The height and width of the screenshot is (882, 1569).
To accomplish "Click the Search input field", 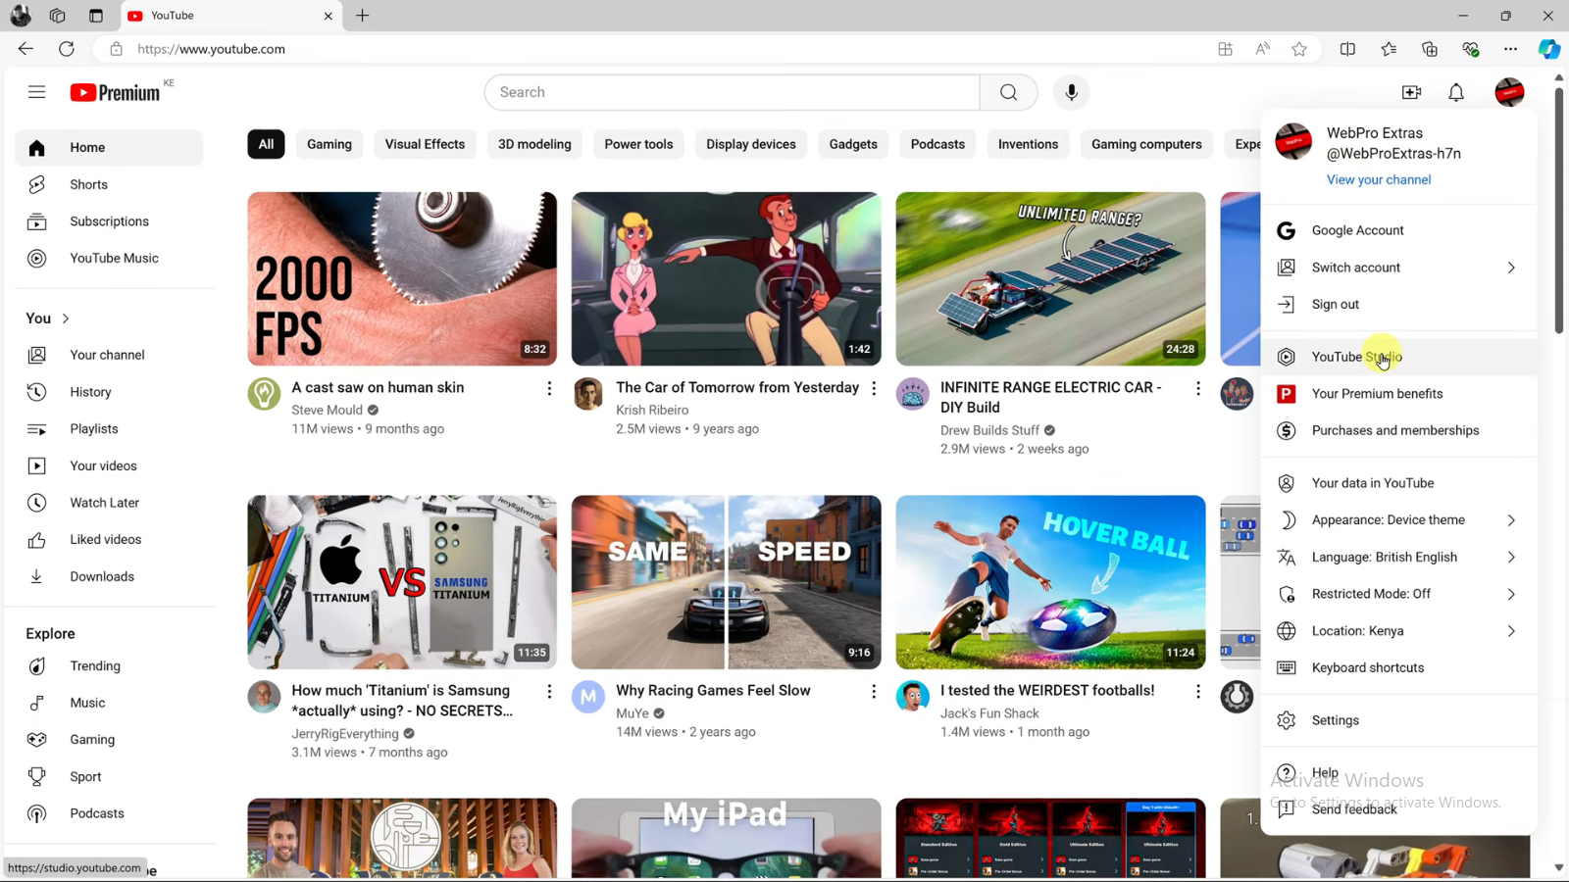I will (x=732, y=92).
